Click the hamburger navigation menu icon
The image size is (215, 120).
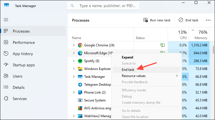pyautogui.click(x=6, y=20)
